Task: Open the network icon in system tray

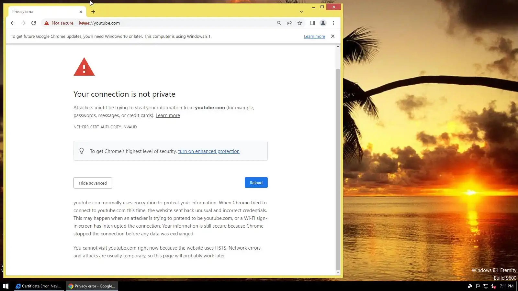Action: pyautogui.click(x=485, y=286)
